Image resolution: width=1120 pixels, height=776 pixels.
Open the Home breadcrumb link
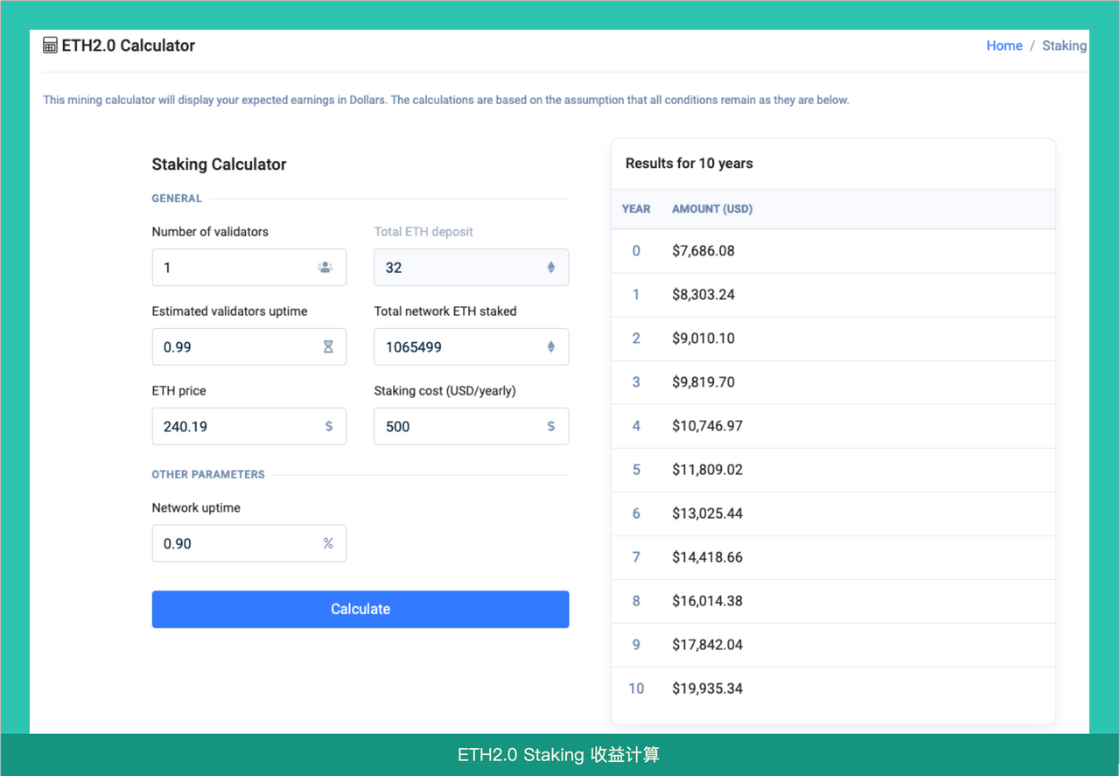pos(1004,45)
